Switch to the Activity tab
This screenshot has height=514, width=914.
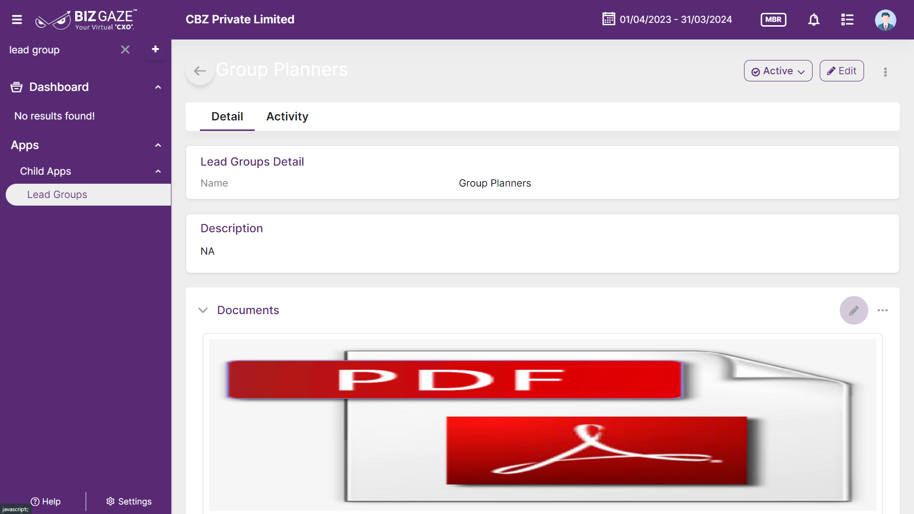click(x=287, y=117)
